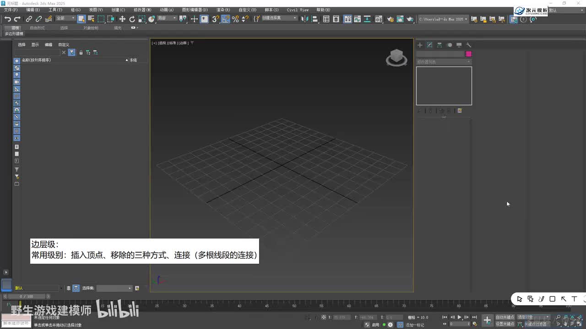This screenshot has width=586, height=329.
Task: Open the Utilities wrench panel icon
Action: click(468, 45)
